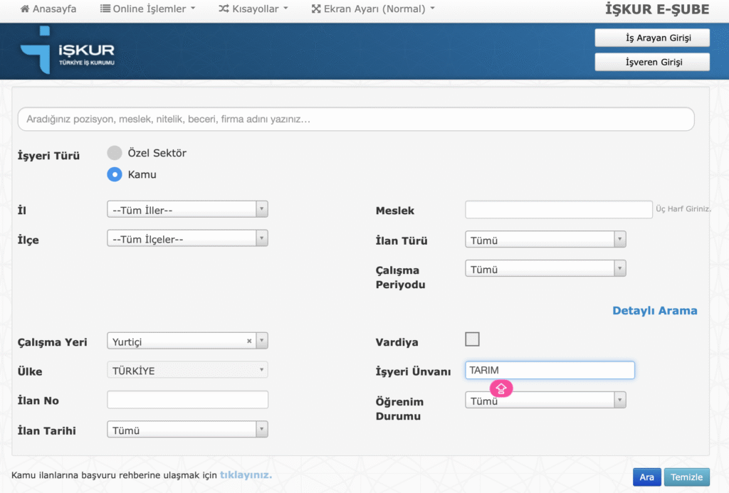Enable the Vardiya checkbox

pyautogui.click(x=472, y=339)
